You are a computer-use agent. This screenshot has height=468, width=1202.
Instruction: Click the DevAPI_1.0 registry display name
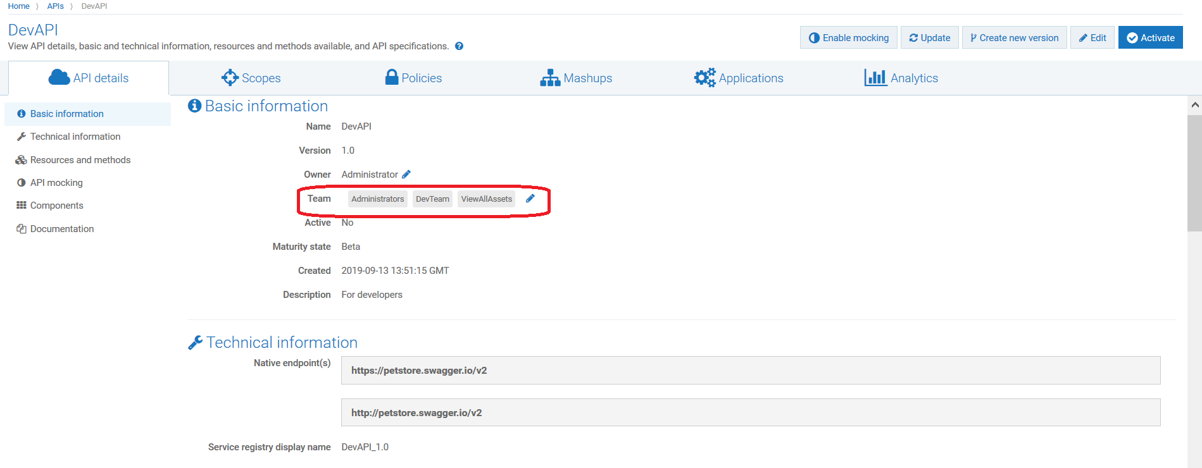365,447
